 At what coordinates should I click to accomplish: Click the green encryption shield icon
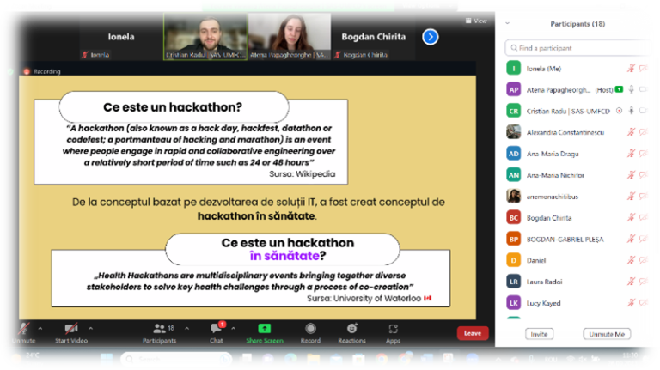coord(10,71)
